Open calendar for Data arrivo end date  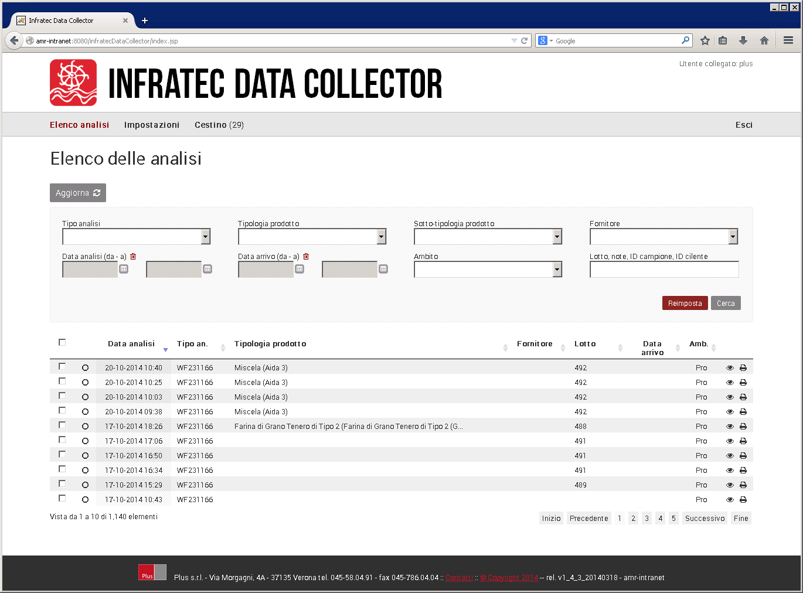(383, 269)
